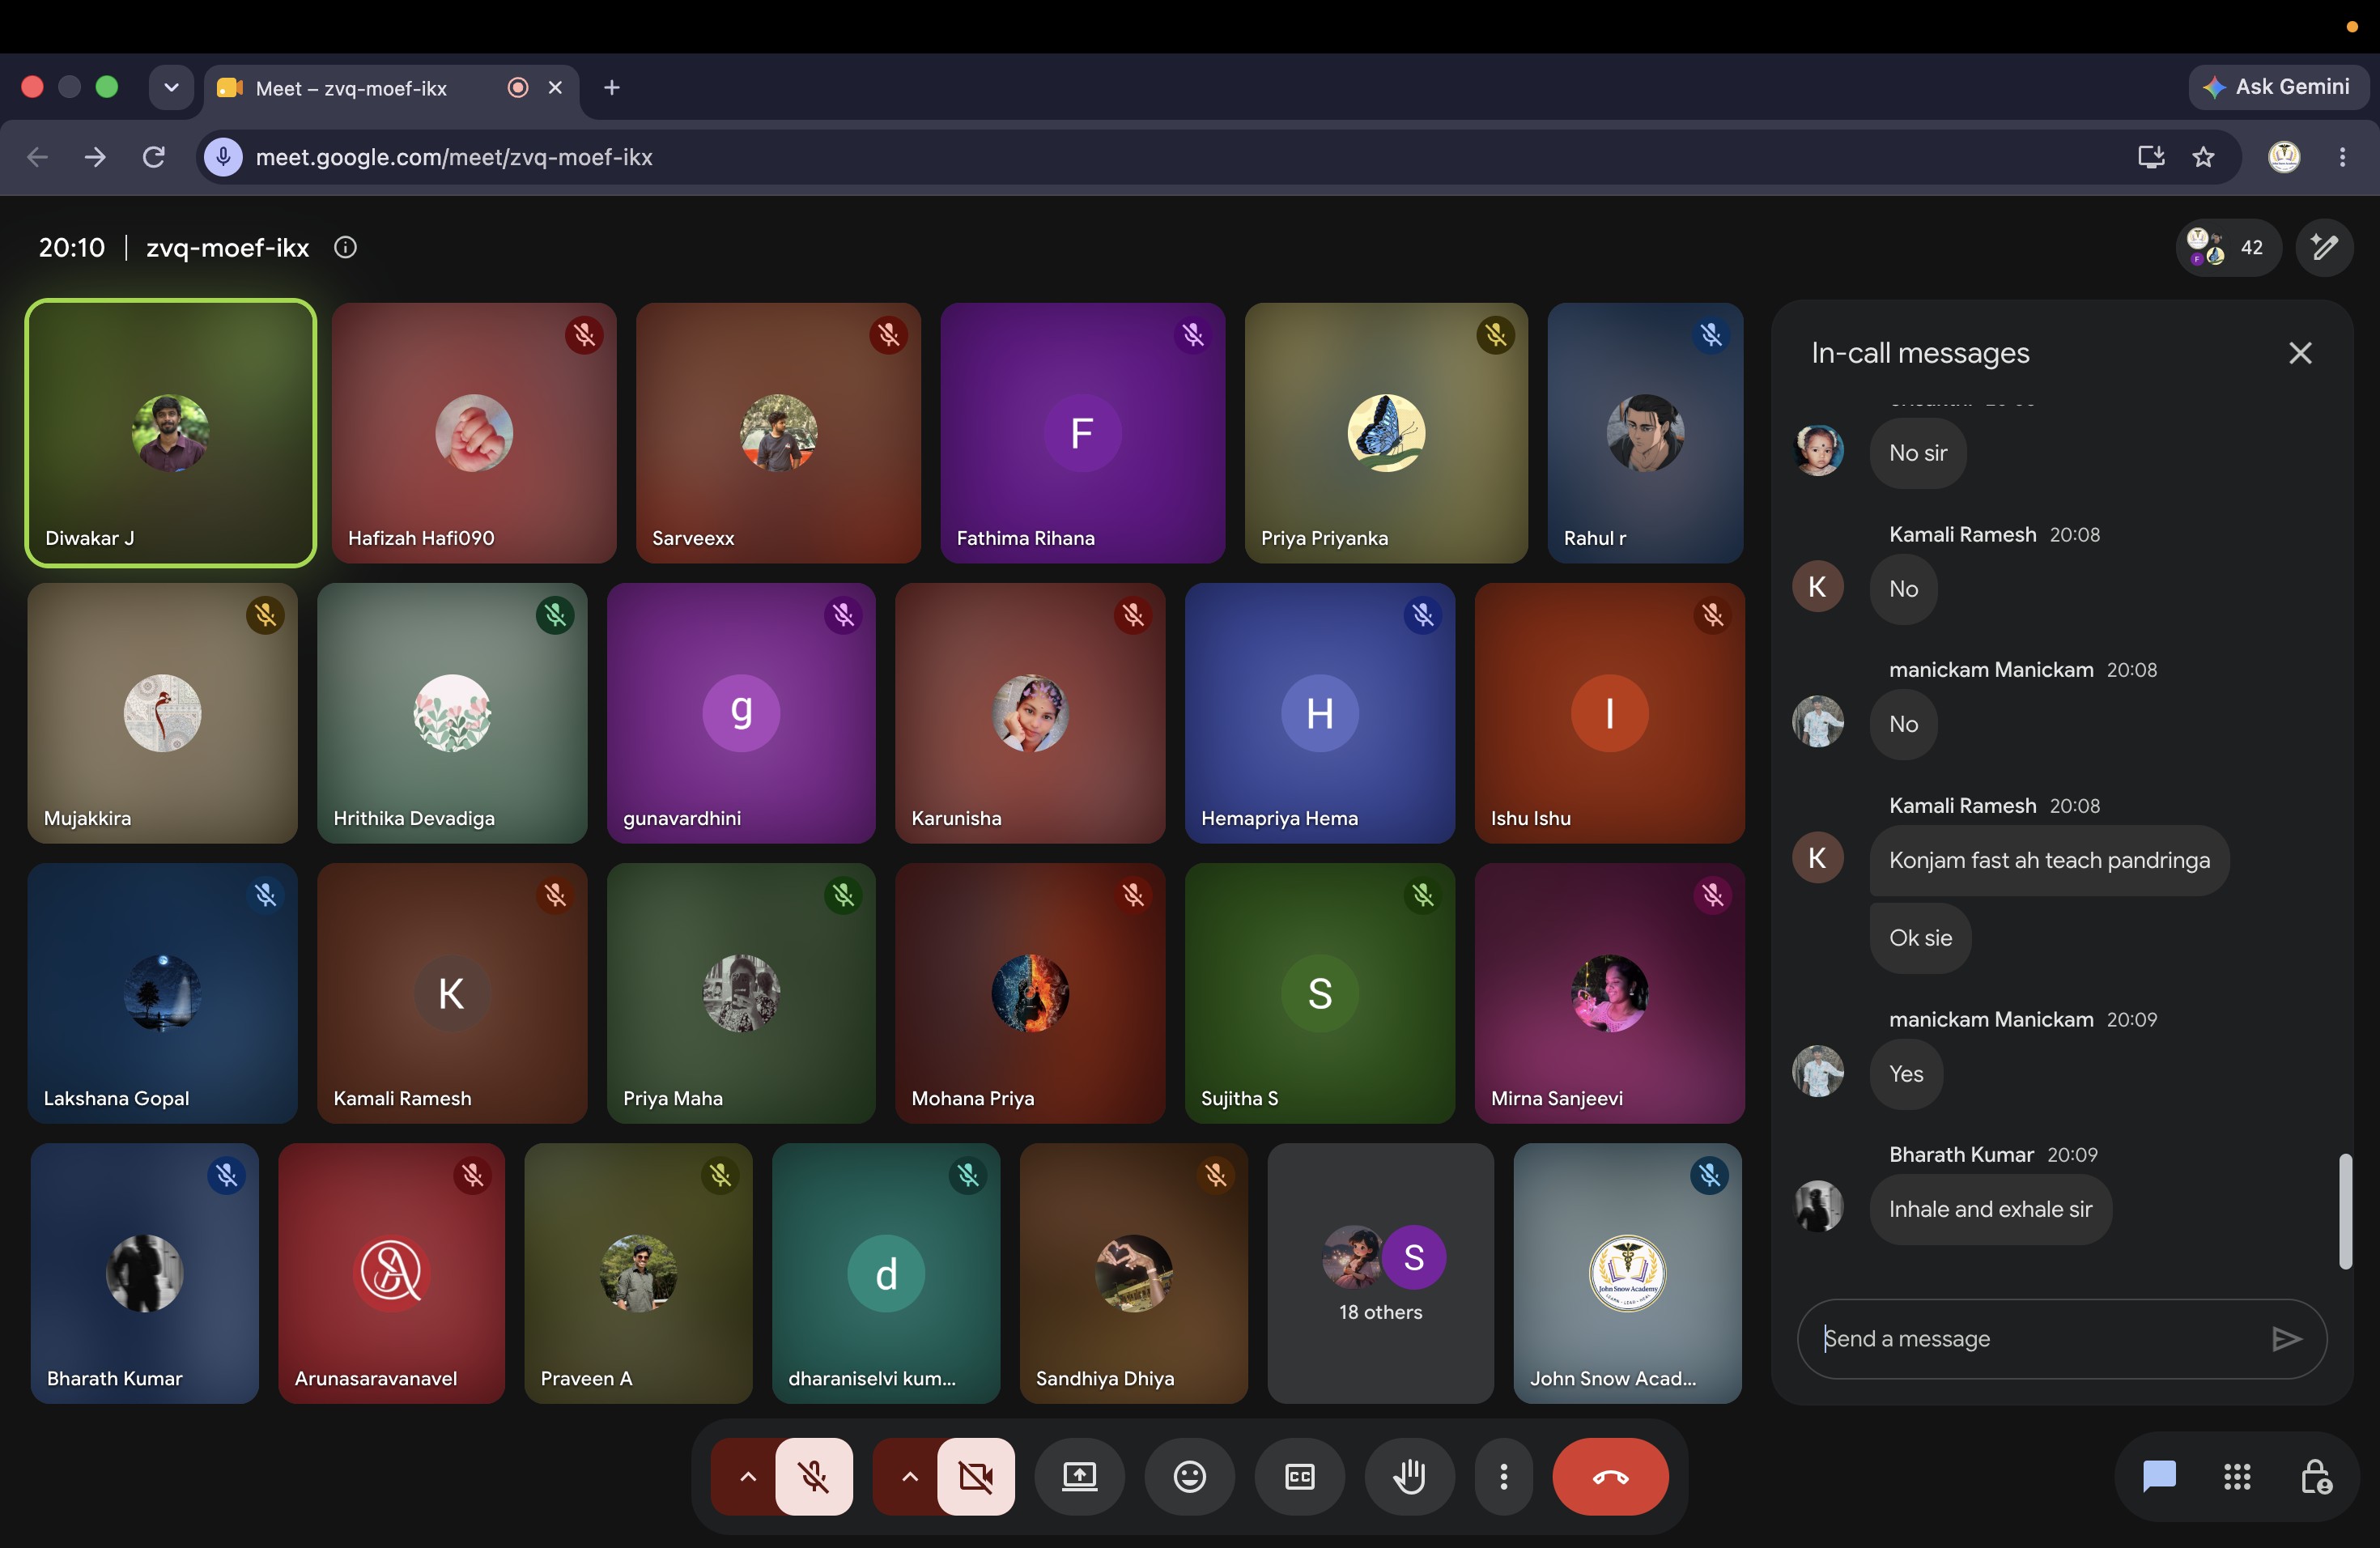Expand video settings arrow beside camera

[x=909, y=1476]
